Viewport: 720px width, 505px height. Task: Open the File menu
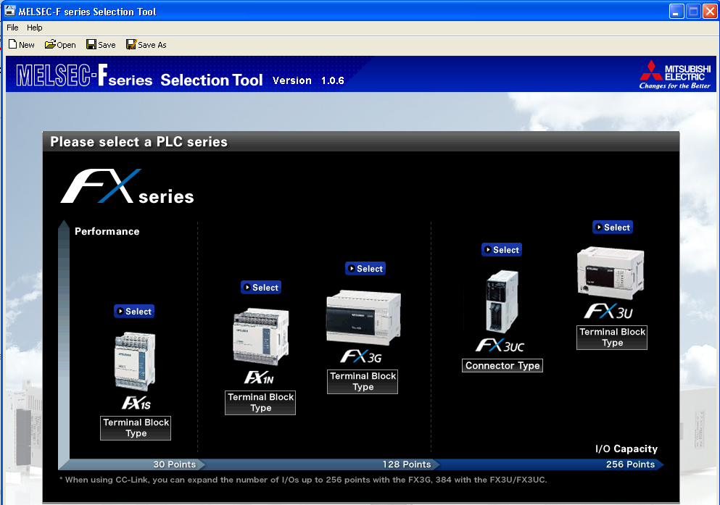point(12,28)
